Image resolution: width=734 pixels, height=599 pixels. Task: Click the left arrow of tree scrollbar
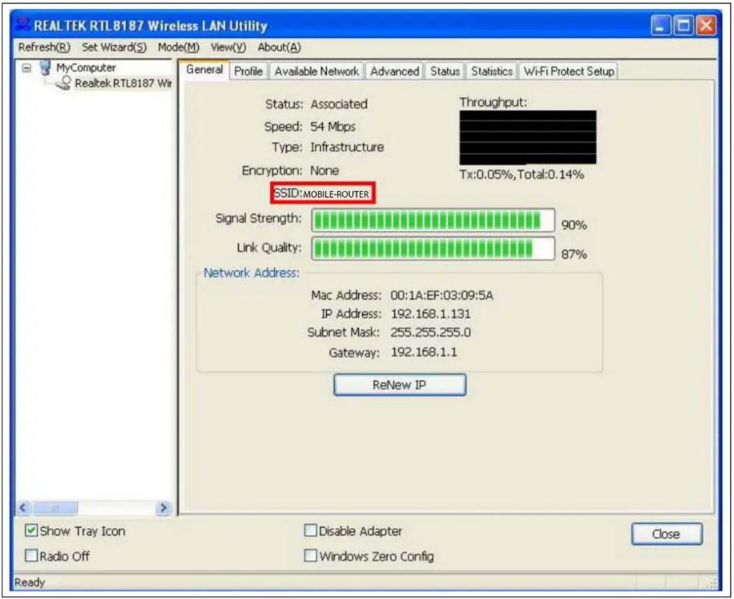pyautogui.click(x=24, y=508)
